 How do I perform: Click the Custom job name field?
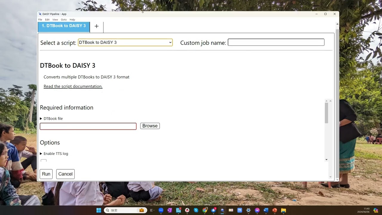[276, 42]
